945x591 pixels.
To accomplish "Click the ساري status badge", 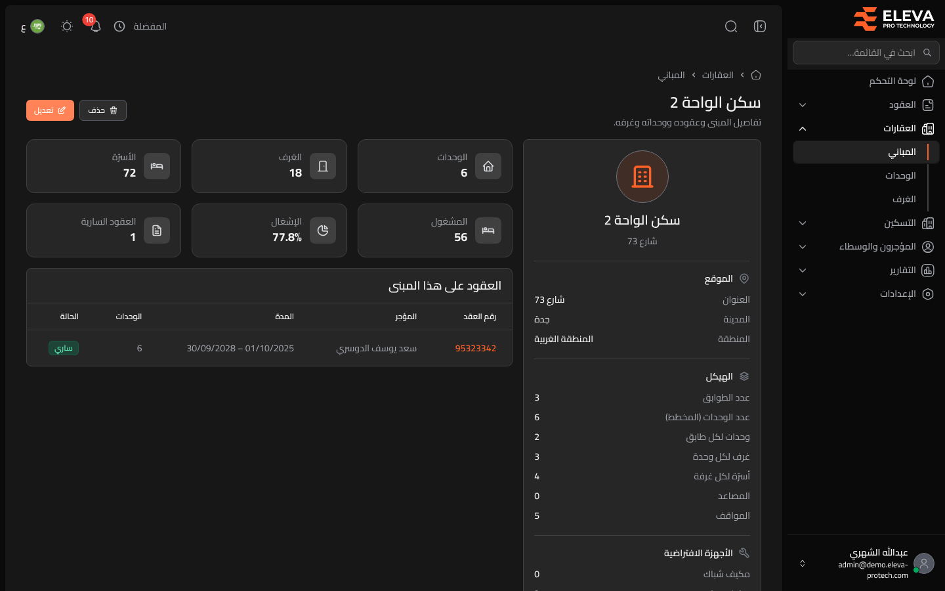I will click(64, 348).
